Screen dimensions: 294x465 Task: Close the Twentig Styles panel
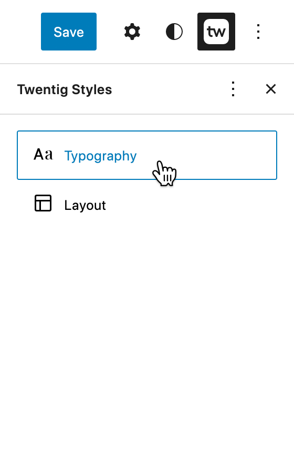click(271, 89)
